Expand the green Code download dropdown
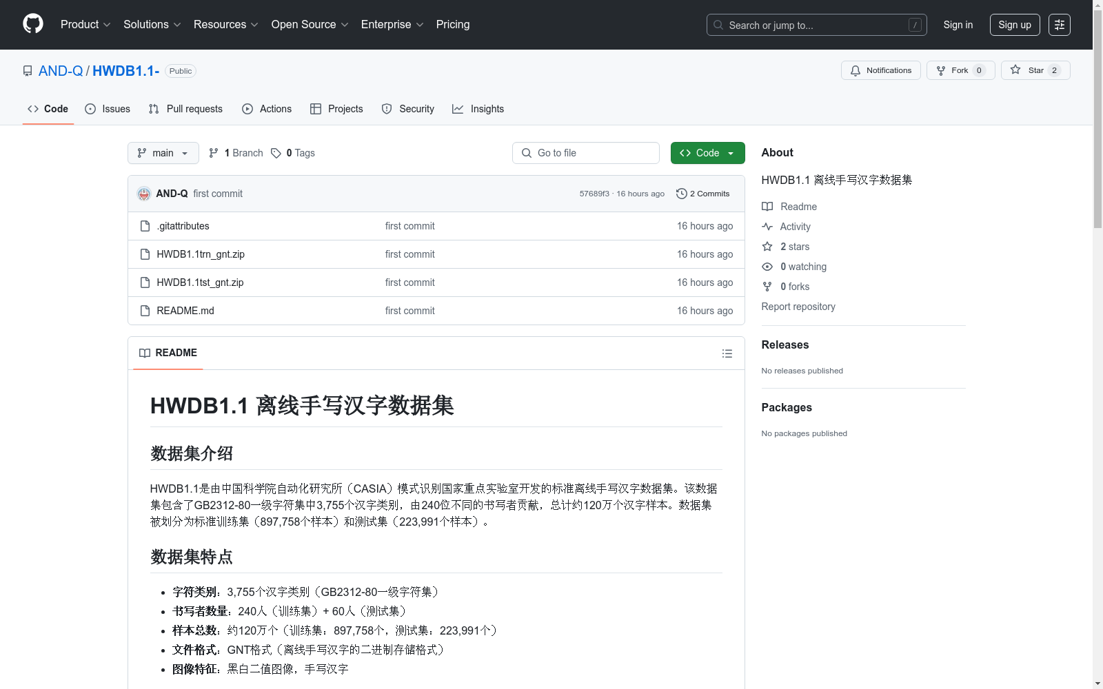This screenshot has width=1103, height=689. (x=707, y=152)
